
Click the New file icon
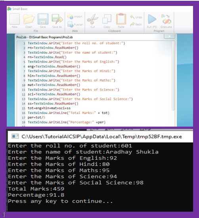point(15,19)
